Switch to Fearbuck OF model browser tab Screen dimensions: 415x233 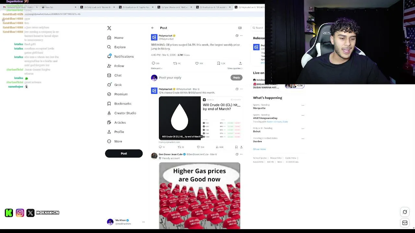coord(213,7)
